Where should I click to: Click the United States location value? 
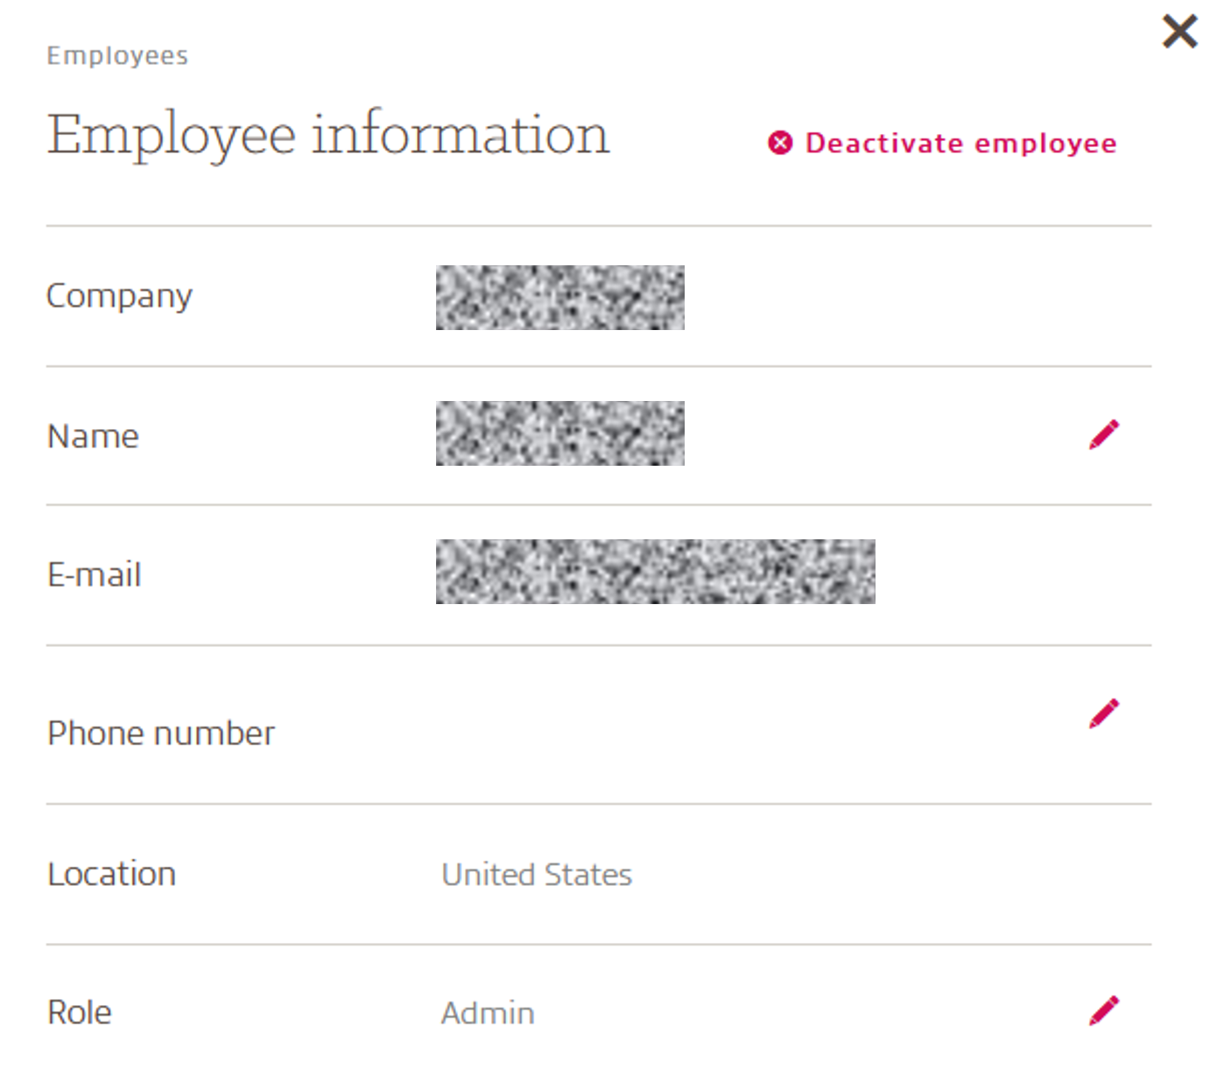(537, 875)
